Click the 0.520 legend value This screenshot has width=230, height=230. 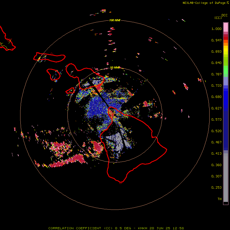click(216, 131)
